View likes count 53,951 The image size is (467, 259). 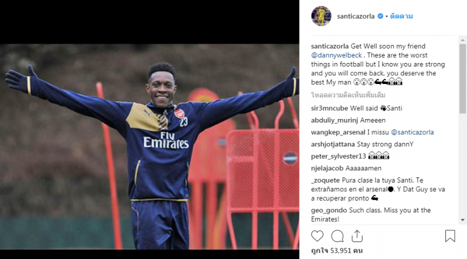(337, 251)
